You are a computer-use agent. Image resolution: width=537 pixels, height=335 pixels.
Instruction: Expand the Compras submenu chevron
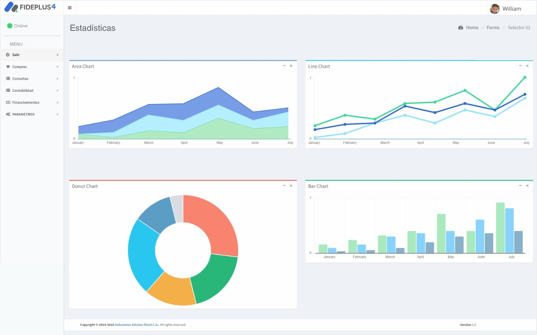pyautogui.click(x=58, y=67)
